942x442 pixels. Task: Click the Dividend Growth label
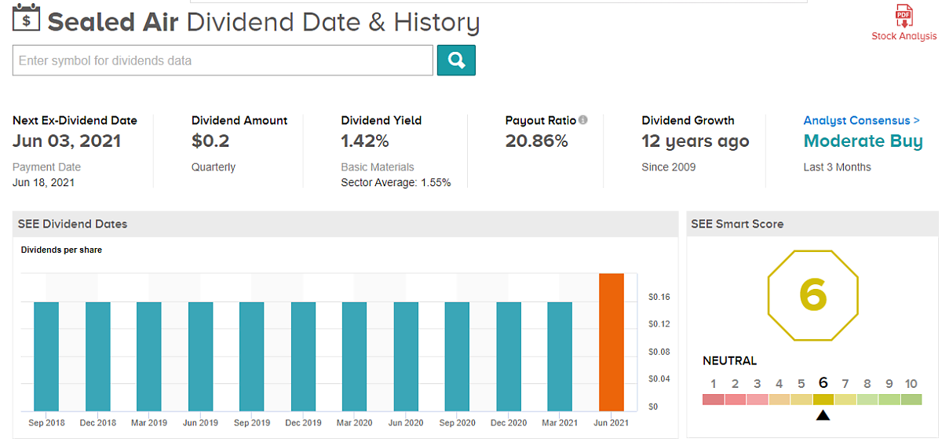(x=688, y=120)
